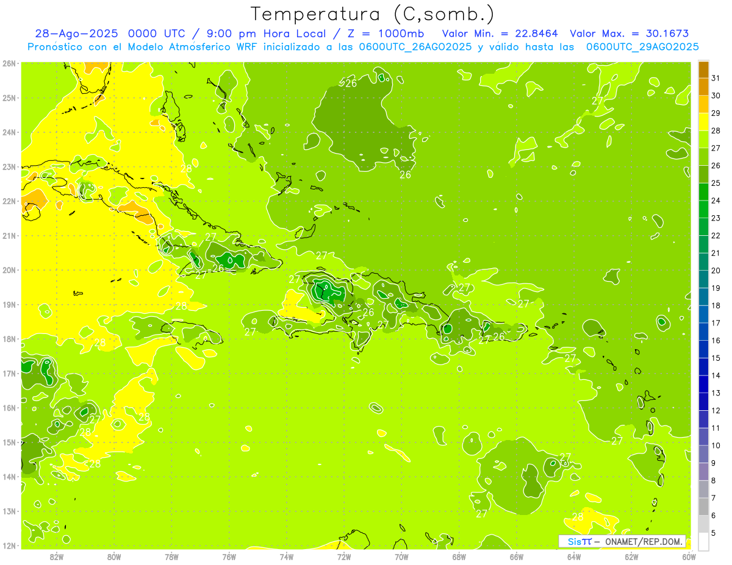The height and width of the screenshot is (565, 732).
Task: Click the 17N latitude label
Action: [9, 374]
